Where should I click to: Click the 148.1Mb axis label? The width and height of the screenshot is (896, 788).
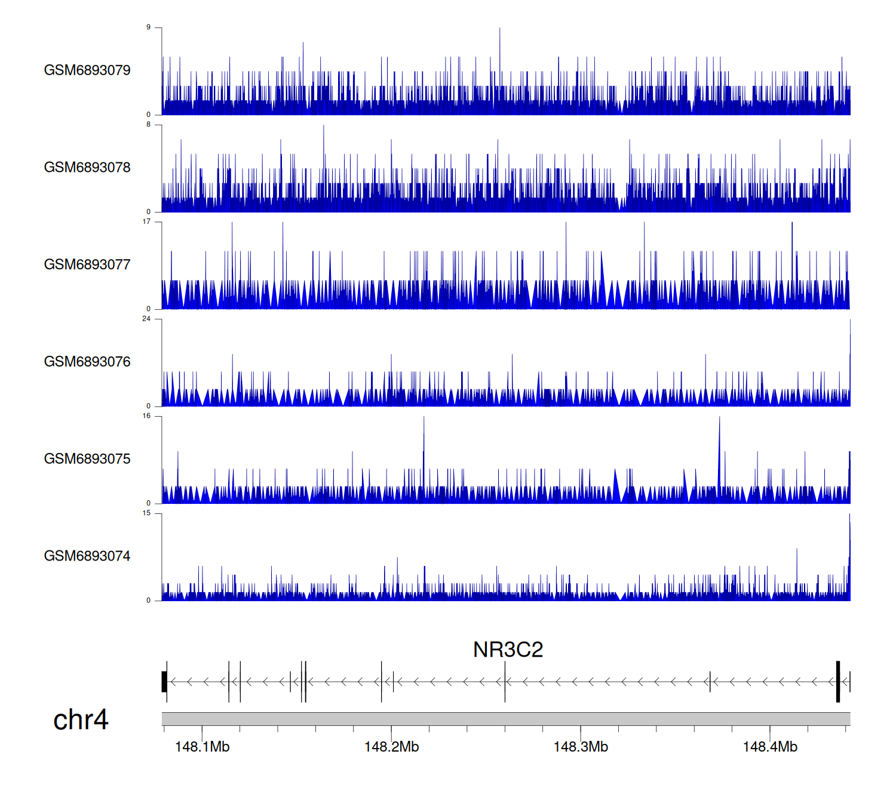[202, 747]
